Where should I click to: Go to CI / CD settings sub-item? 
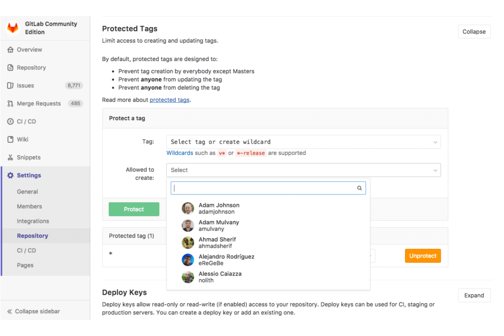(x=27, y=251)
